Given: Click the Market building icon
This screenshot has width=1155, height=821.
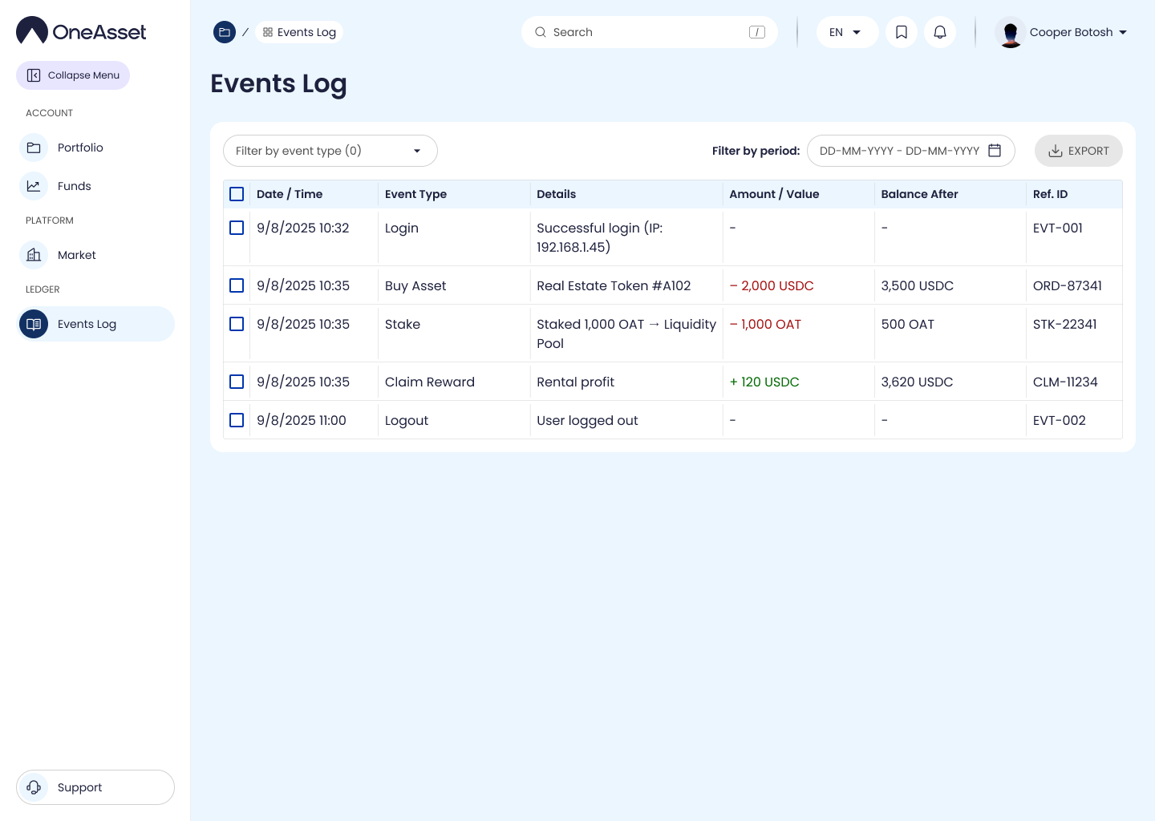Looking at the screenshot, I should (34, 255).
